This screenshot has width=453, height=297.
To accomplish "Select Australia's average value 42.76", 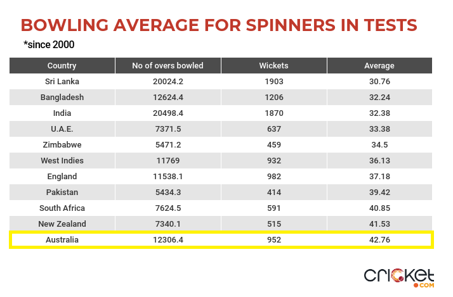I will tap(379, 240).
